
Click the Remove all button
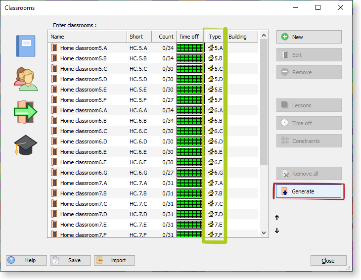[x=309, y=174]
